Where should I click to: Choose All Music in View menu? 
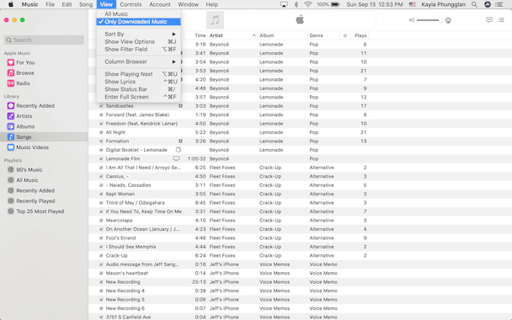coord(139,14)
